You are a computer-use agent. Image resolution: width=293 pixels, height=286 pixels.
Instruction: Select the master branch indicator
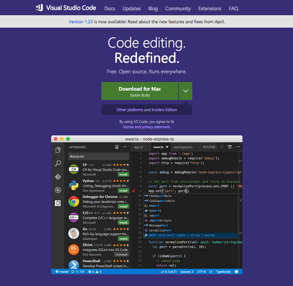pos(61,271)
